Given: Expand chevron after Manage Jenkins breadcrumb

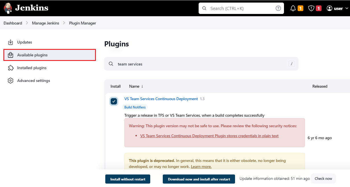Looking at the screenshot, I should 64,23.
